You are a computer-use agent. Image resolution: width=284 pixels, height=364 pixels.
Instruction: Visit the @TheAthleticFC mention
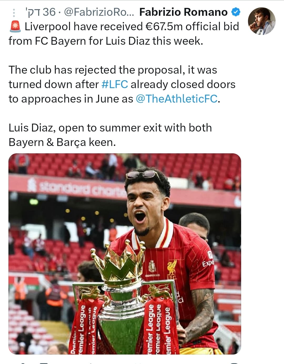click(x=177, y=99)
